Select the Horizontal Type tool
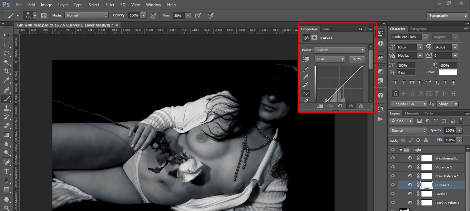Screen dimensions: 470x211 [7, 171]
